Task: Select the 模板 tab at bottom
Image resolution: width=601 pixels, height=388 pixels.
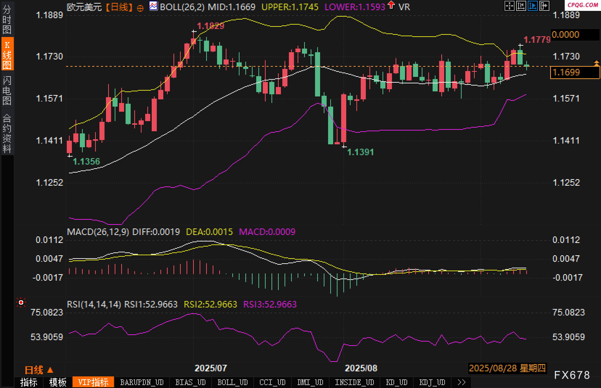Action: [x=58, y=382]
